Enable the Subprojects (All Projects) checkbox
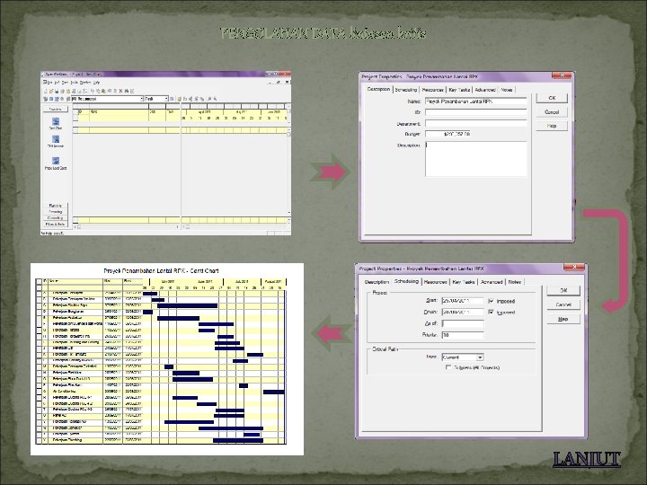This screenshot has height=485, width=647. (448, 367)
